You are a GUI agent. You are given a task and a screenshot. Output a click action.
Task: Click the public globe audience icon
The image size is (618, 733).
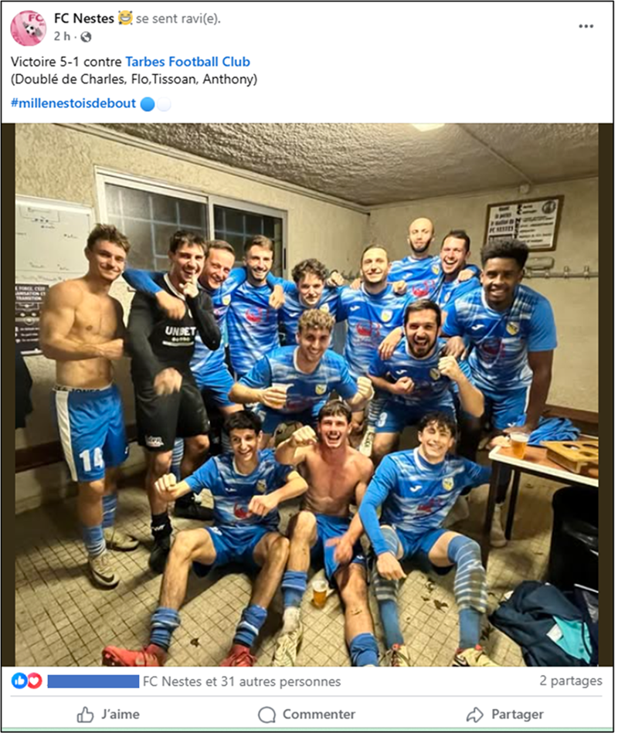click(x=86, y=37)
